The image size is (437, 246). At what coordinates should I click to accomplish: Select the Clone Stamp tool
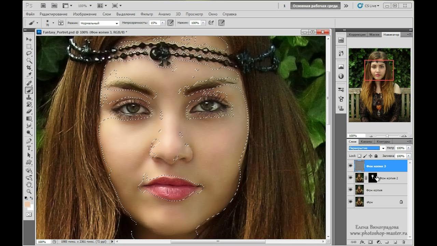click(x=29, y=98)
